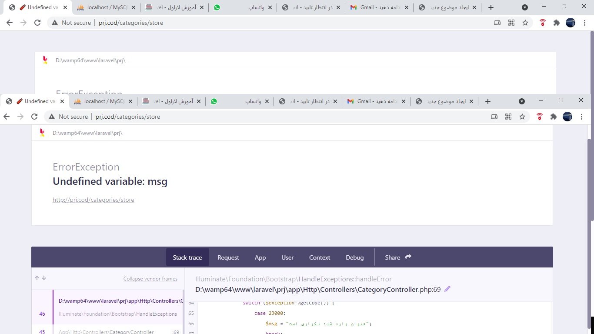
Task: Open the Request tab
Action: [228, 257]
